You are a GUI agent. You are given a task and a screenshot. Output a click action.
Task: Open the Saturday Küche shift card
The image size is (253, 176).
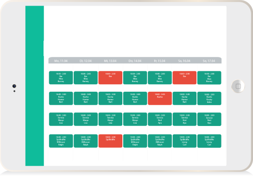(x=184, y=98)
